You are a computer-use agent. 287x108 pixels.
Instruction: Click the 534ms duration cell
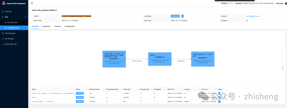click(187, 101)
